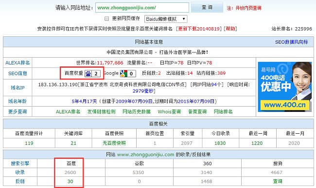
Task: Click the 搜狗 查询 link
Action: [278, 181]
